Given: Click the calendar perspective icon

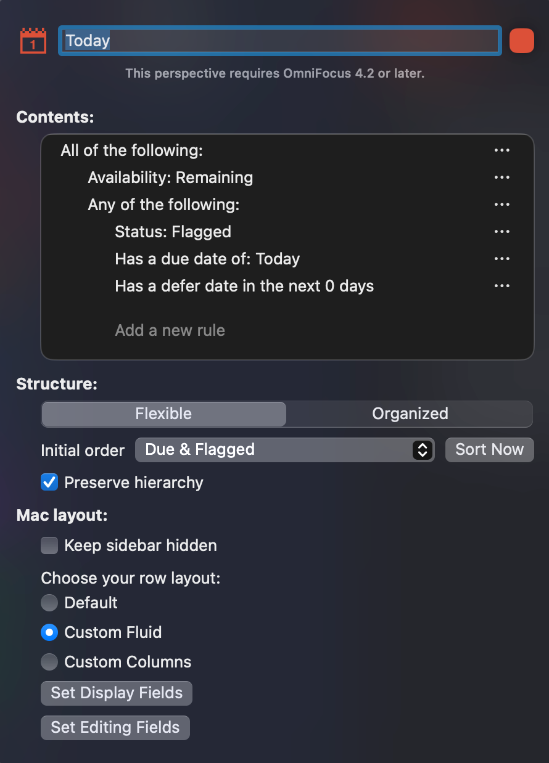Looking at the screenshot, I should click(x=33, y=41).
